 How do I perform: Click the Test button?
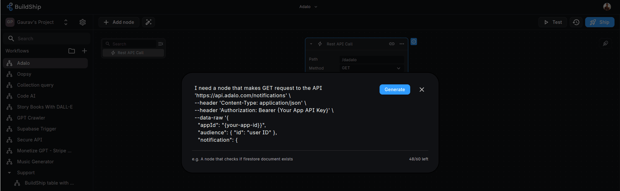pos(553,22)
